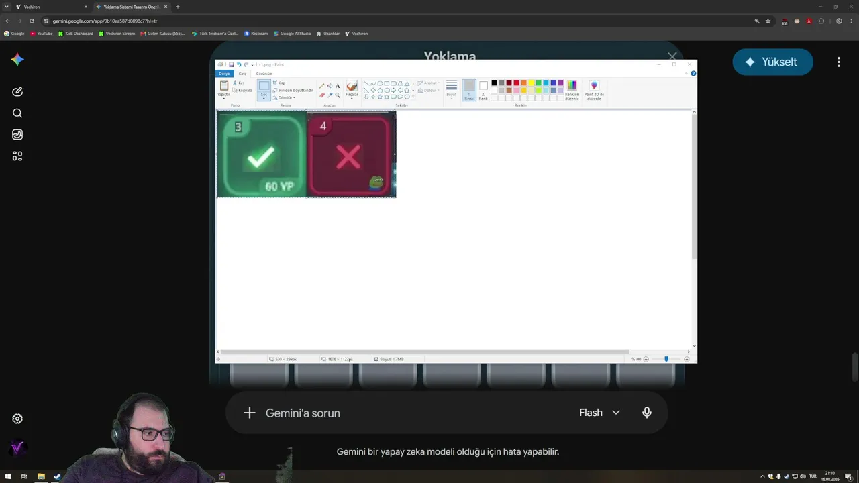Viewport: 859px width, 483px height.
Task: Open the Windows Start menu
Action: [7, 476]
